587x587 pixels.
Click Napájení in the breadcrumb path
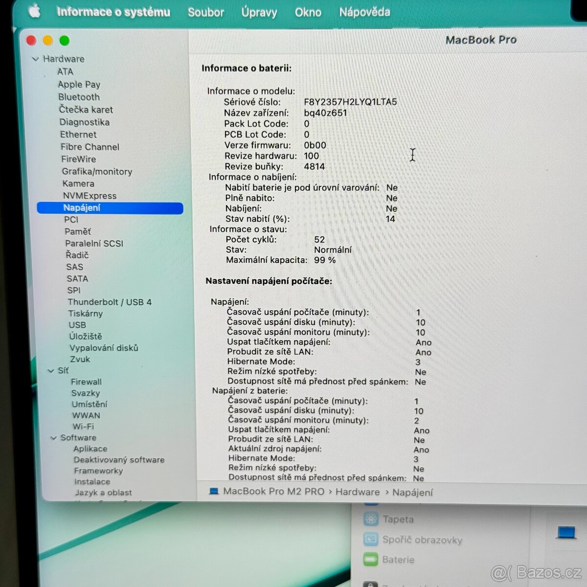pos(412,493)
